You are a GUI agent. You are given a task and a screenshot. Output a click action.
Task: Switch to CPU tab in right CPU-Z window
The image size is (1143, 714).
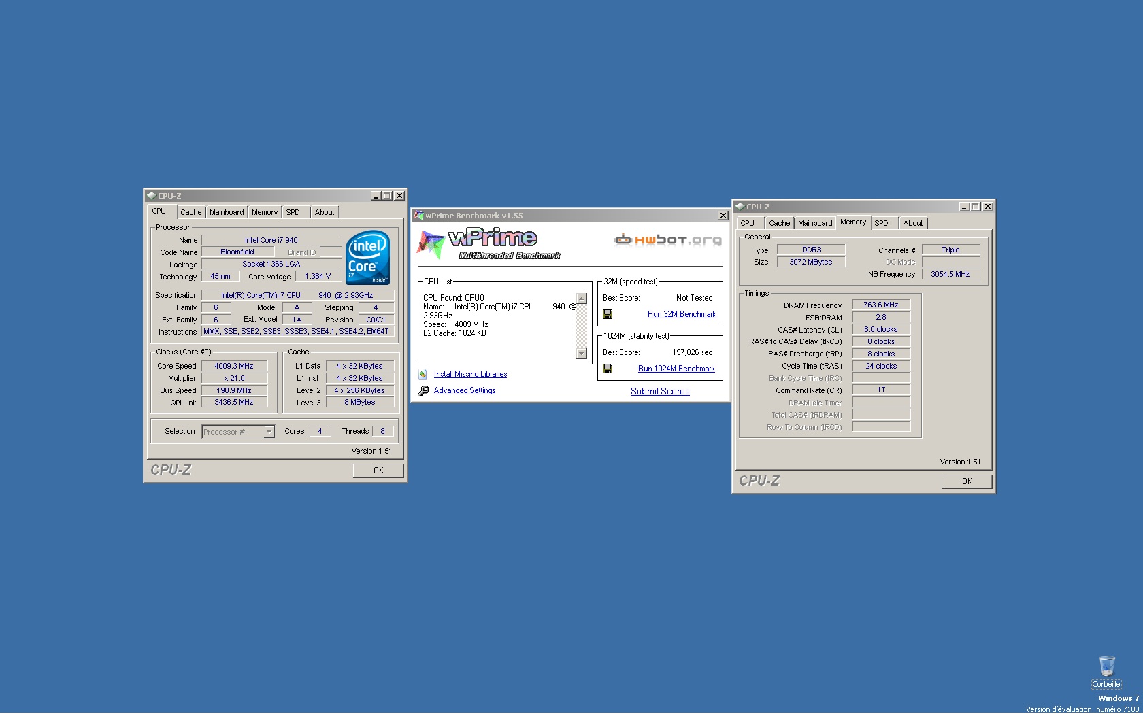click(x=748, y=223)
